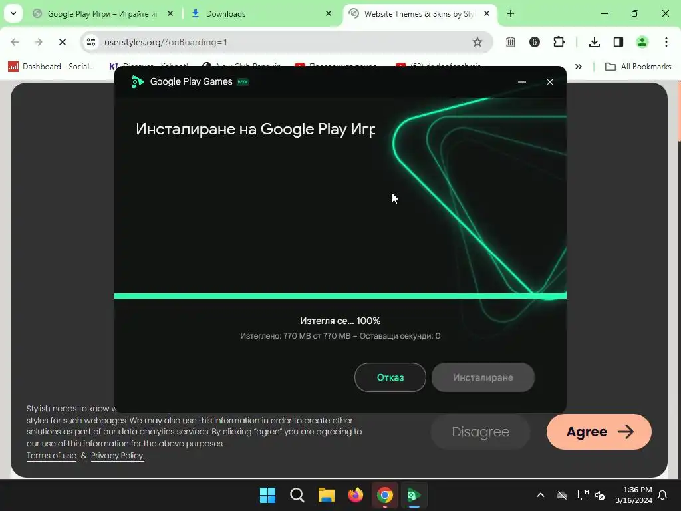Screen dimensions: 681x511
Task: Open the All Bookmarks folder
Action: click(638, 67)
